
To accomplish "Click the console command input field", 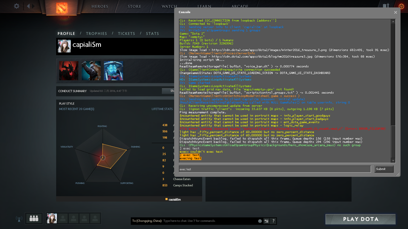I will point(274,169).
